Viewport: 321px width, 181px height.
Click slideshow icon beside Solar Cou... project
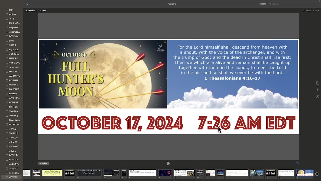(7, 120)
